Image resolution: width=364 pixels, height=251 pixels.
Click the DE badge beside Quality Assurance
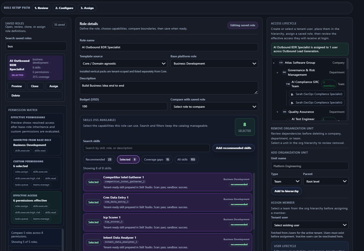(x=284, y=112)
